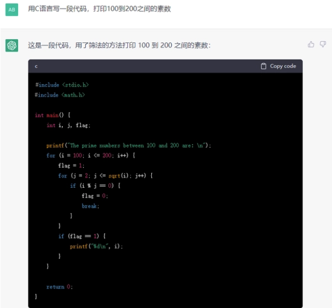Click the clipboard icon in code header
This screenshot has height=308, width=332.
click(263, 66)
